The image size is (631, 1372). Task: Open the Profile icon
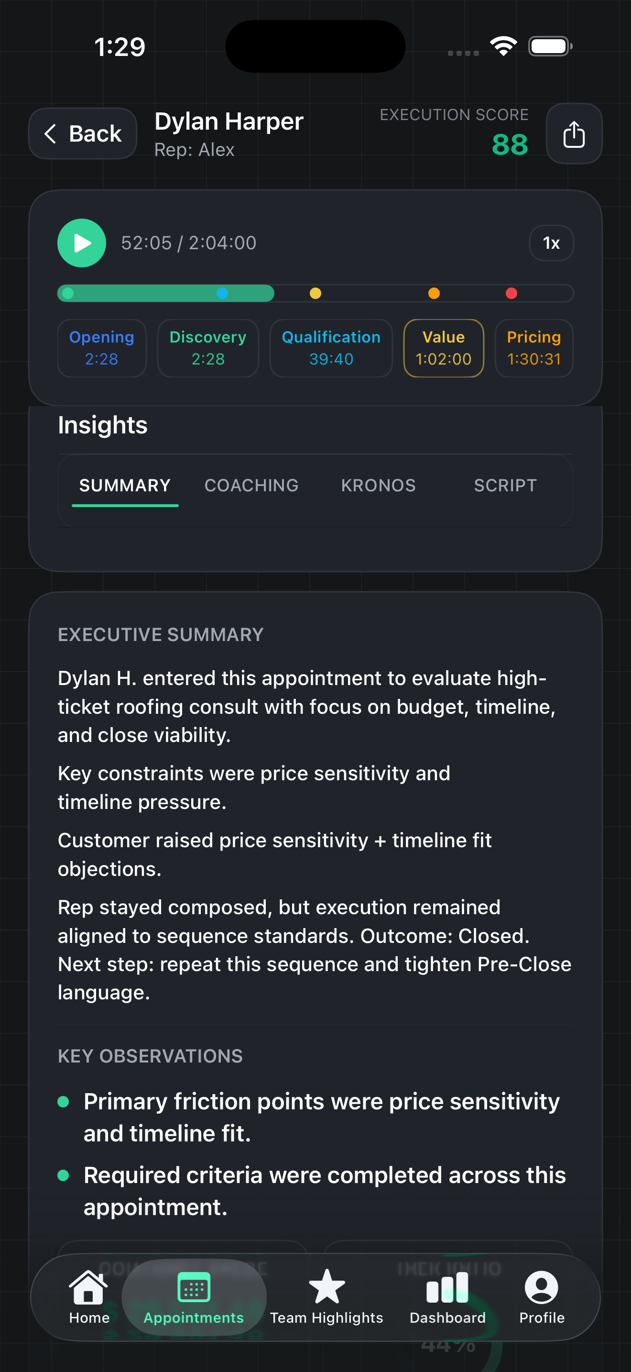(x=541, y=1287)
